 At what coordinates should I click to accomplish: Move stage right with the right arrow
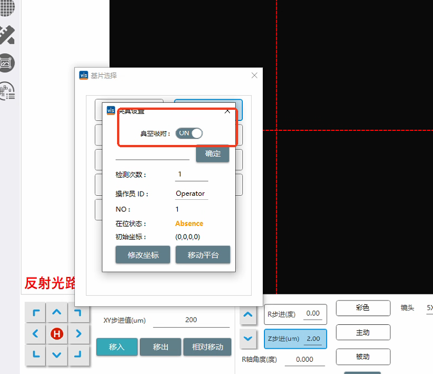(x=78, y=334)
